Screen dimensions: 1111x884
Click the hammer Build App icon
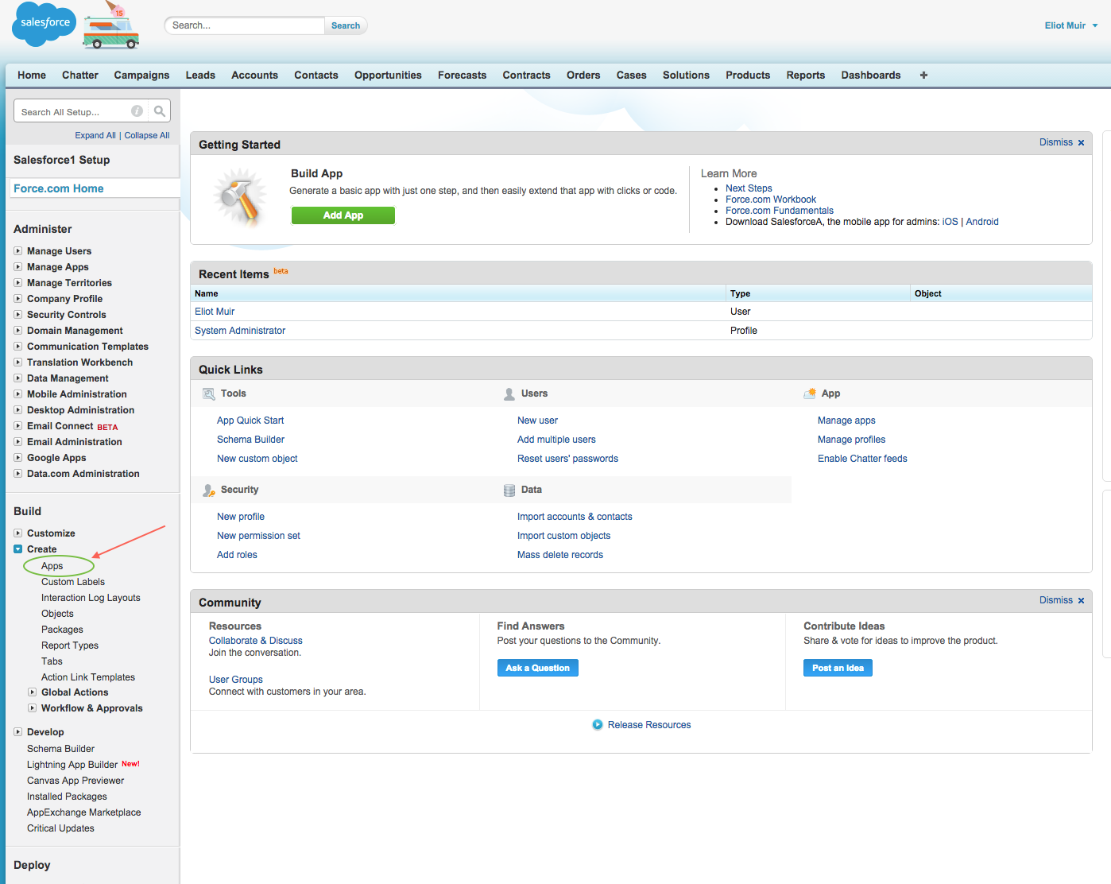241,198
